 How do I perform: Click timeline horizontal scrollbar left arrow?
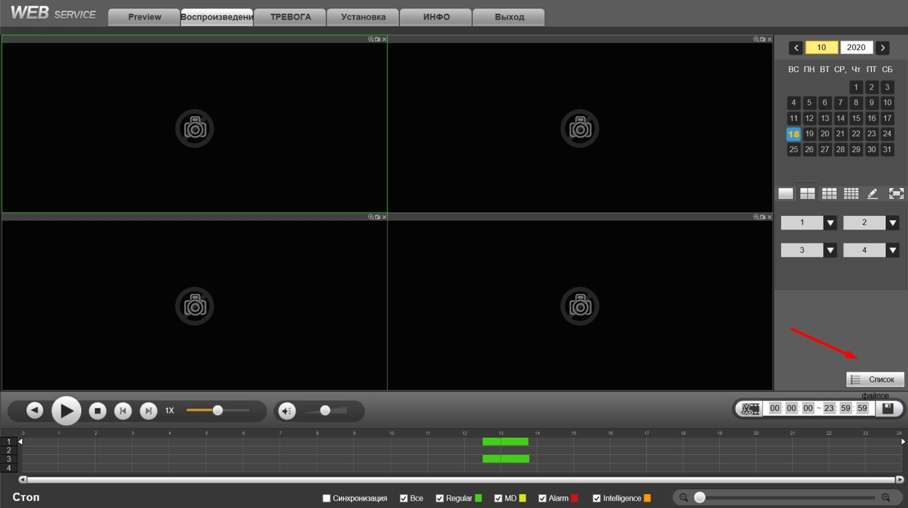tap(23, 479)
